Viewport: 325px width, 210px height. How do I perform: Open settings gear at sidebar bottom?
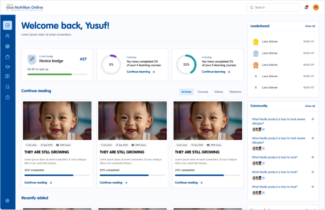click(x=7, y=201)
